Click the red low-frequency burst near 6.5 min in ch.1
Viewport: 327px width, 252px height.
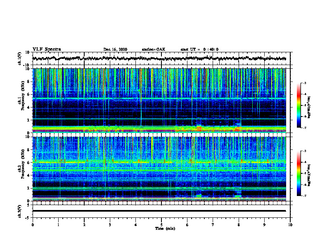point(199,128)
